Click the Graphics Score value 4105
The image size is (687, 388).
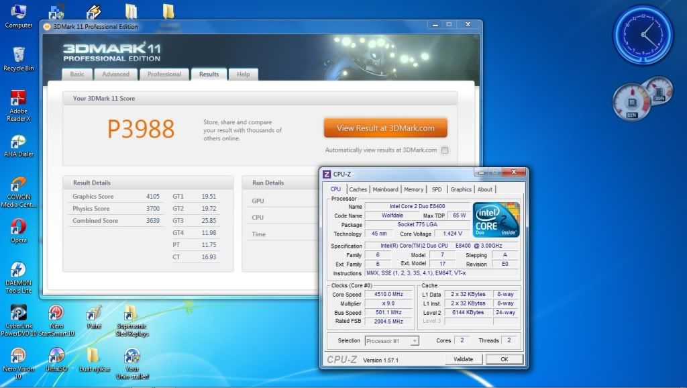coord(153,197)
